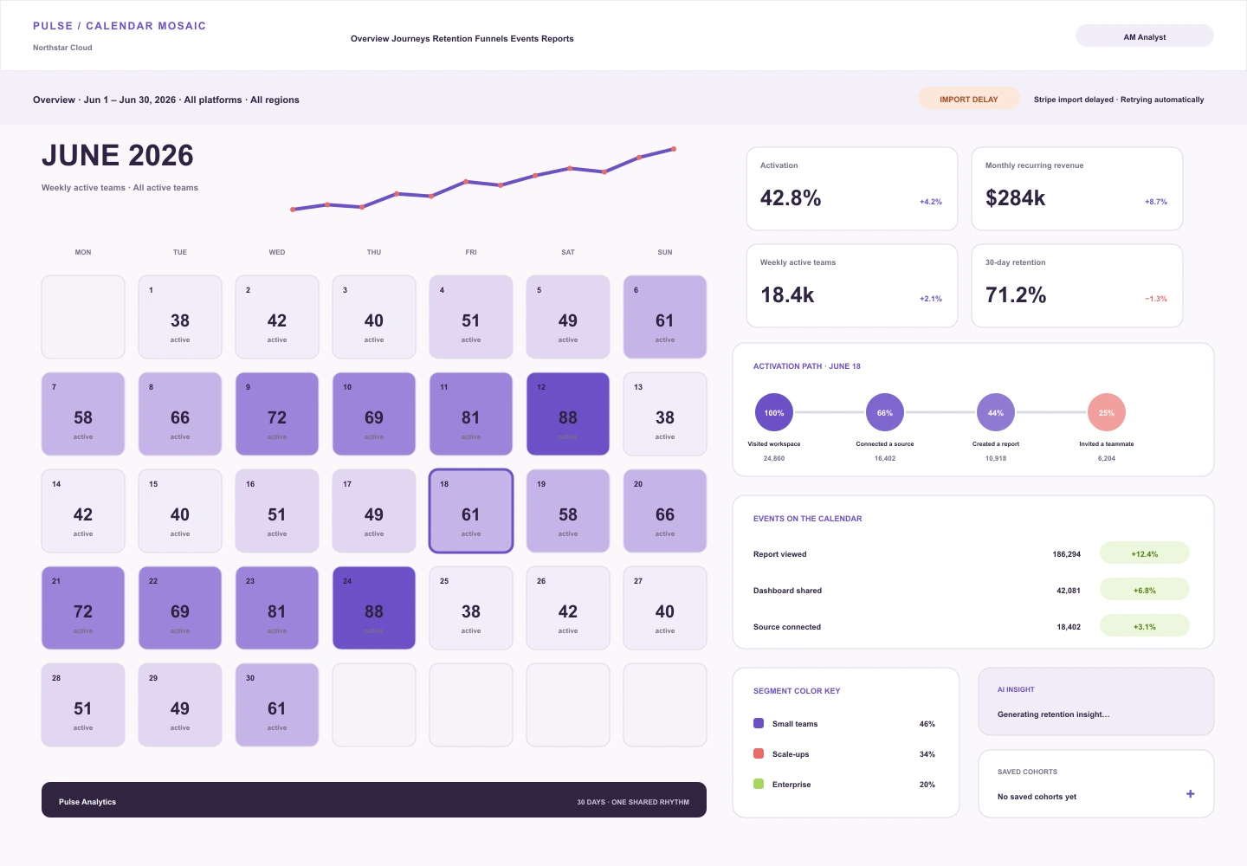Open the Weekly active teams 18.4k card
This screenshot has height=866, width=1247.
coord(852,286)
